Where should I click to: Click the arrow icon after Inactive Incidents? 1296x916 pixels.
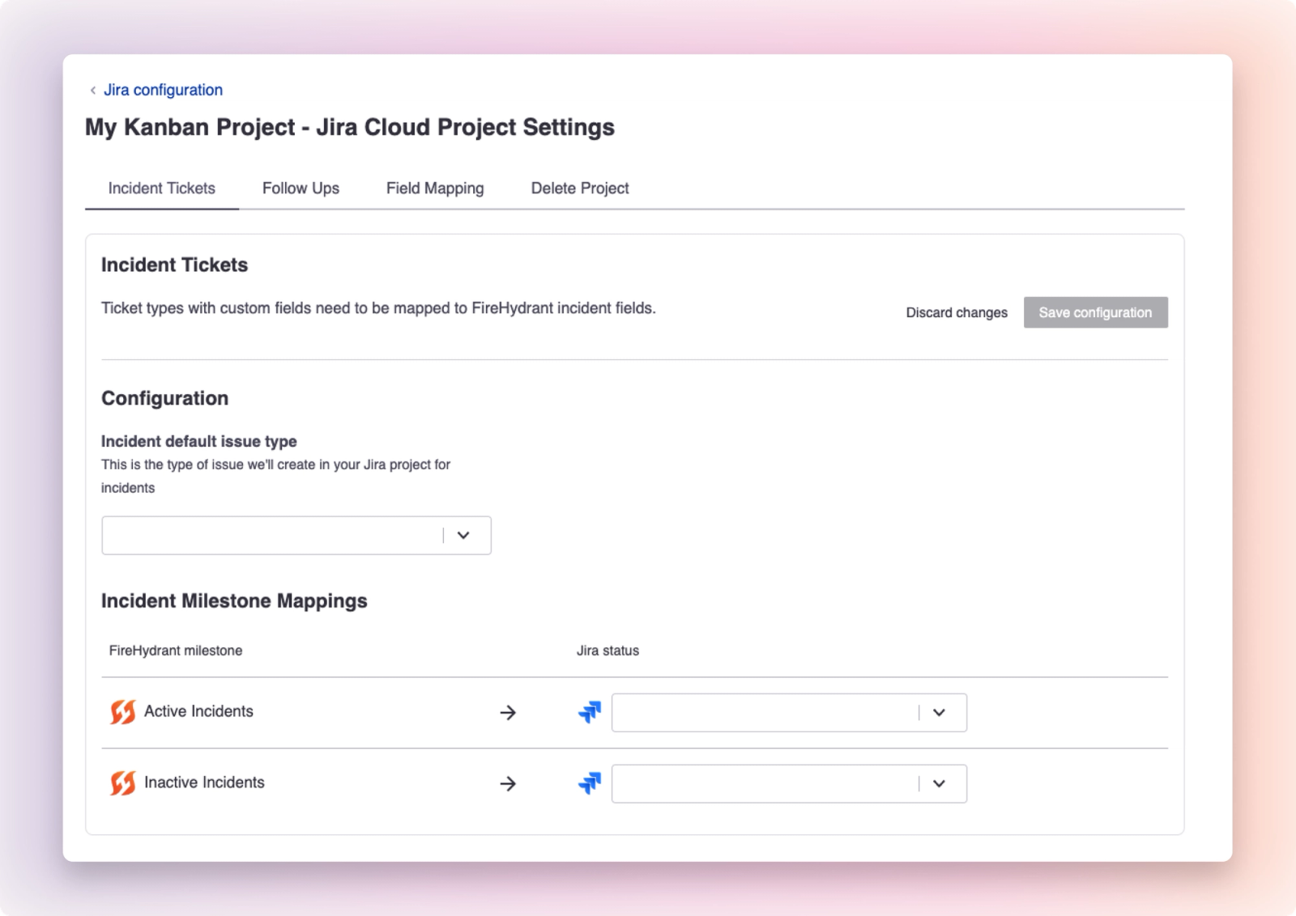(x=508, y=784)
